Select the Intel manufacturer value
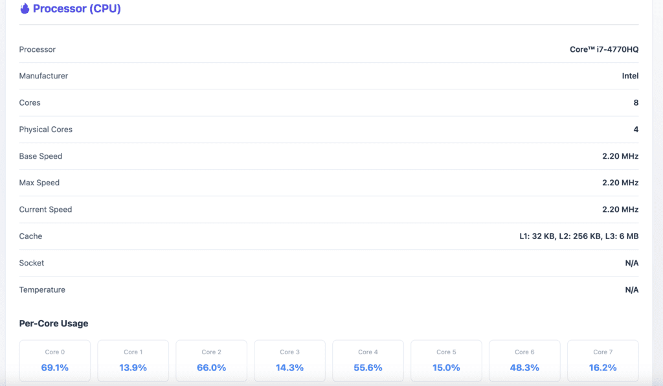 [x=630, y=76]
